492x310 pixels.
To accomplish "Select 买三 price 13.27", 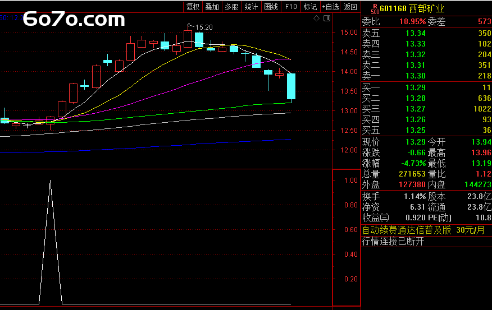I will point(416,109).
